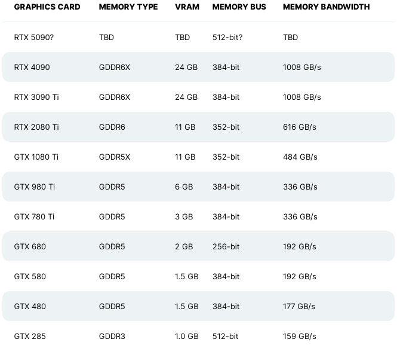Click TBD in the Memory Type column
The height and width of the screenshot is (345, 397).
coord(106,37)
